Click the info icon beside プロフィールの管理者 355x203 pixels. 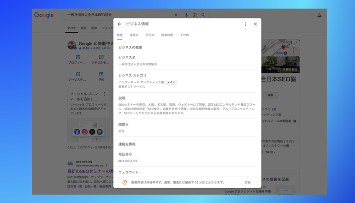click(x=295, y=121)
